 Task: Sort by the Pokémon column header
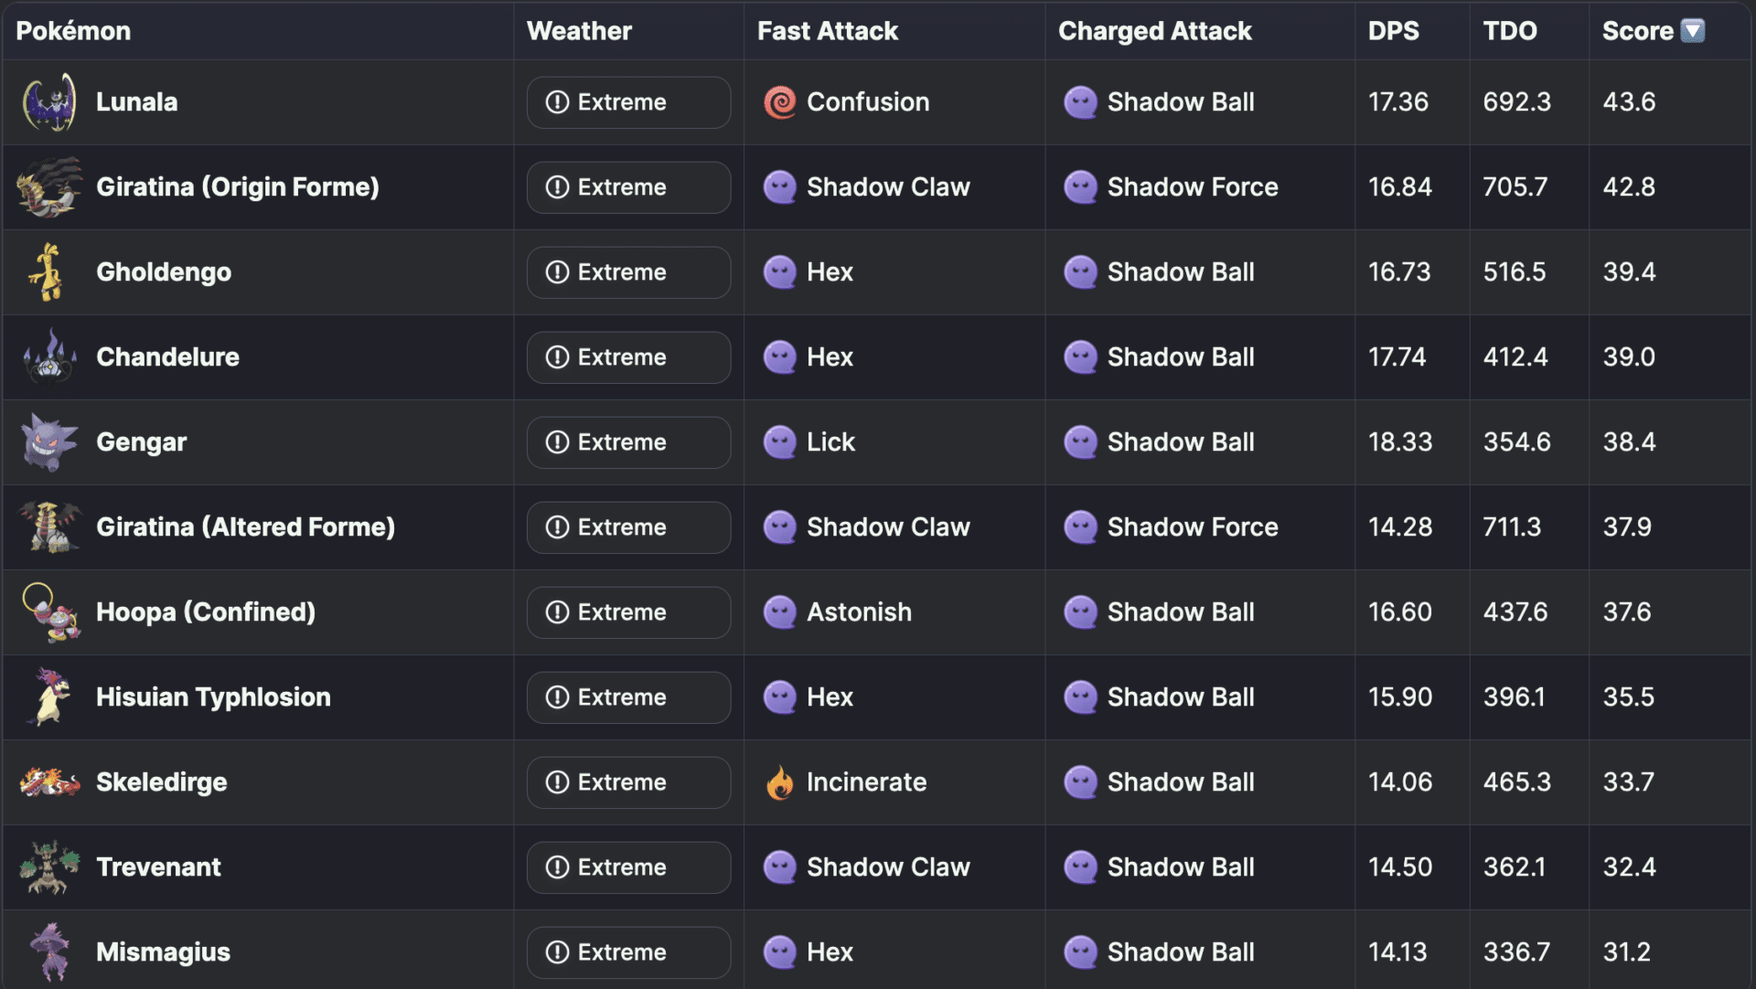pos(73,31)
